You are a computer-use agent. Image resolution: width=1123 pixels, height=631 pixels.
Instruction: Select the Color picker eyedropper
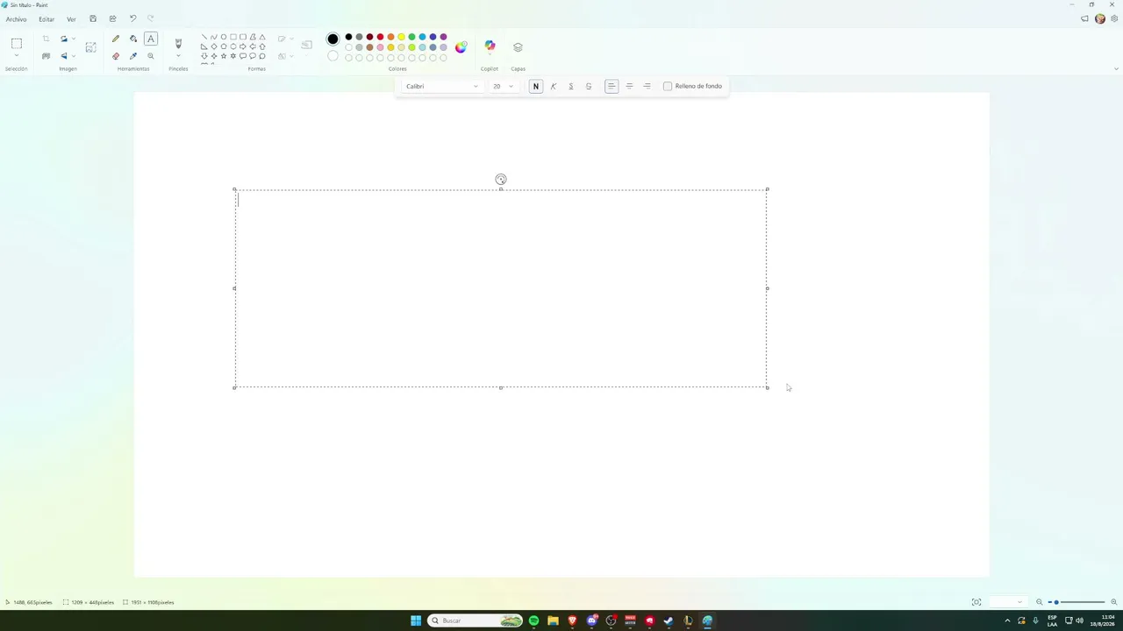click(x=133, y=56)
